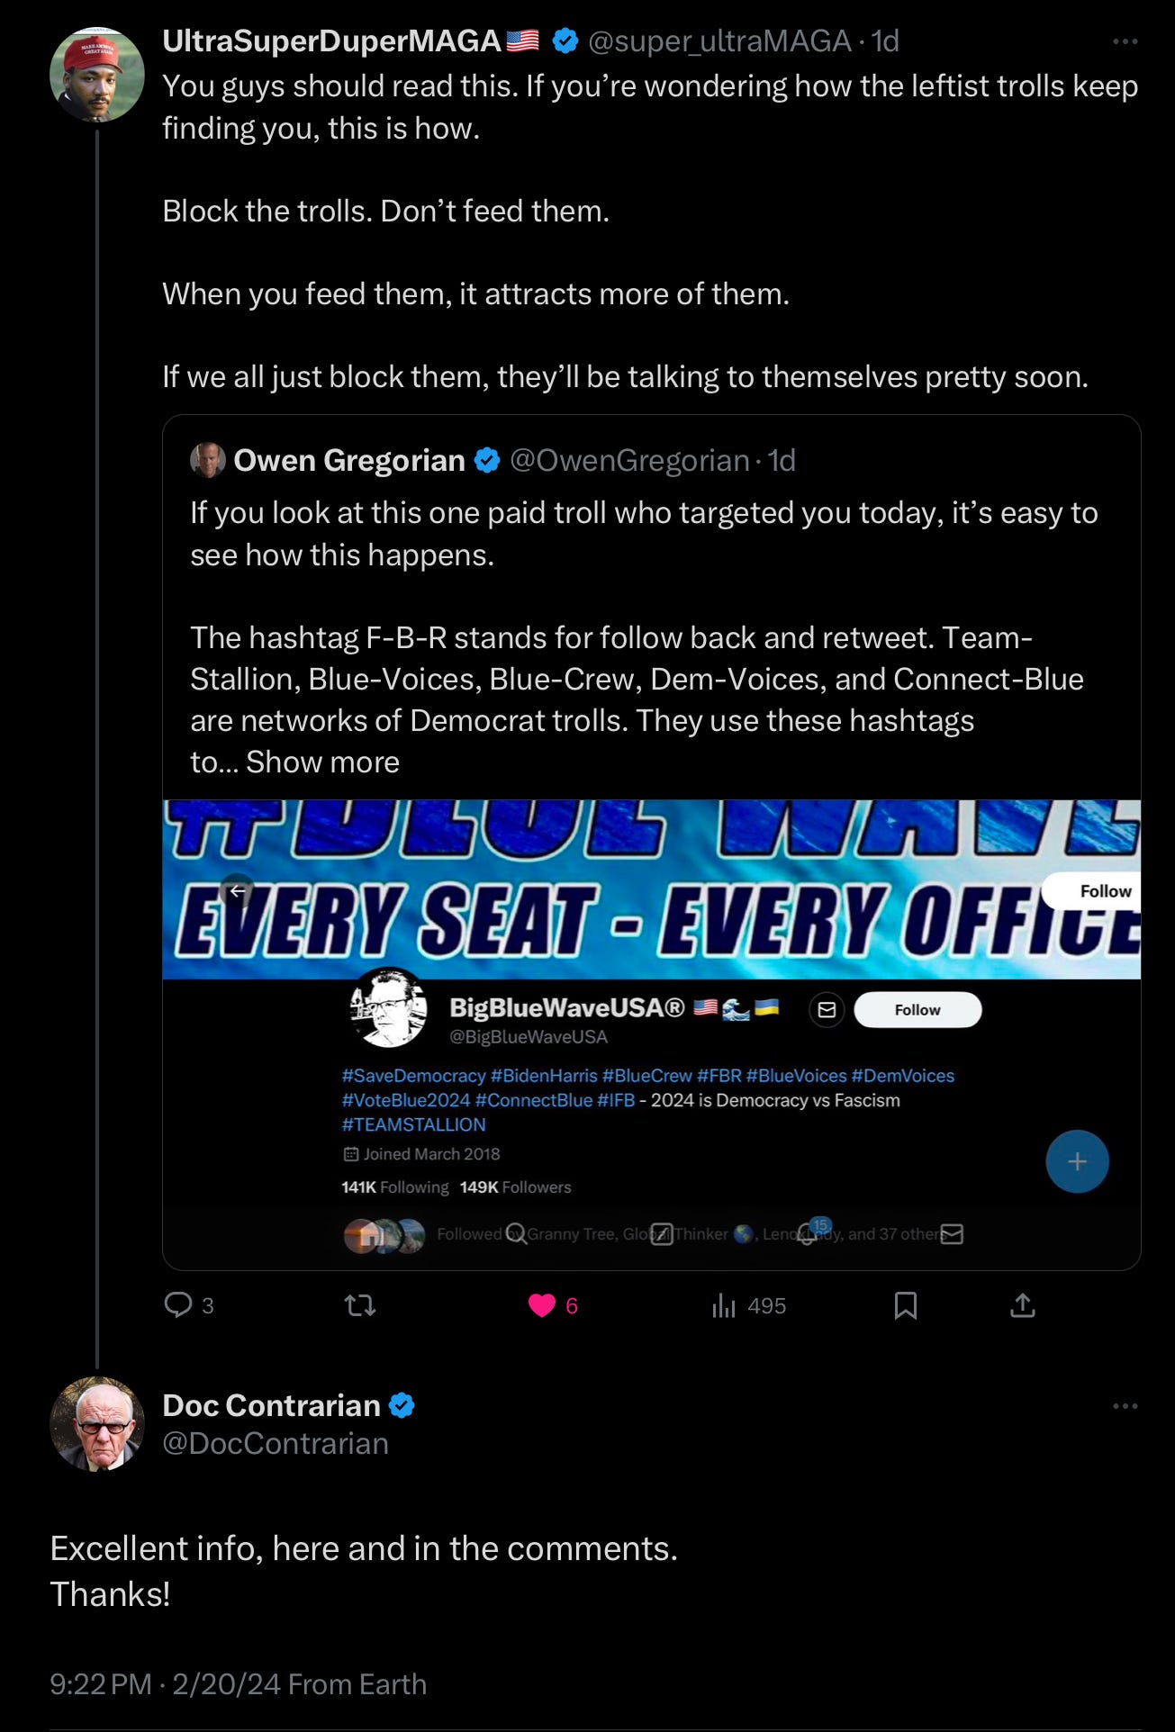Repost the UltraSuperDuperMAGA tweet
The width and height of the screenshot is (1175, 1732).
point(360,1305)
